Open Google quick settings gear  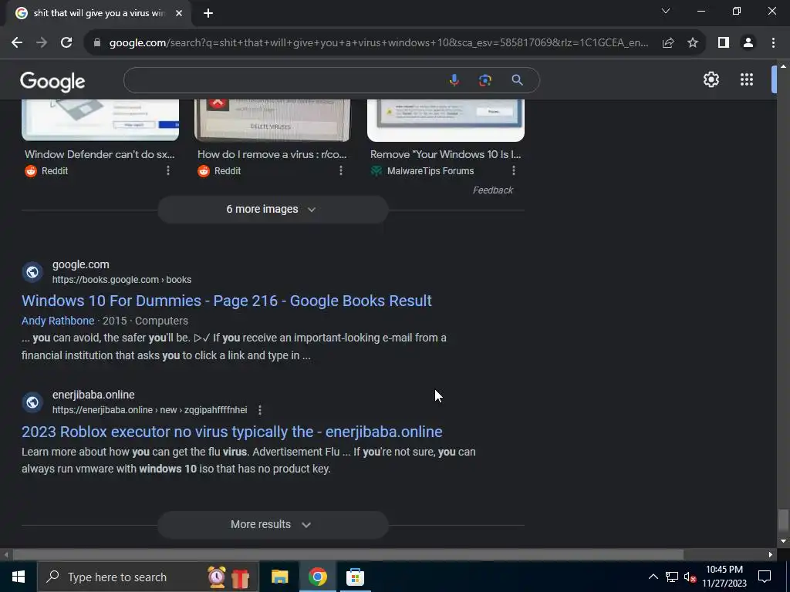click(711, 79)
